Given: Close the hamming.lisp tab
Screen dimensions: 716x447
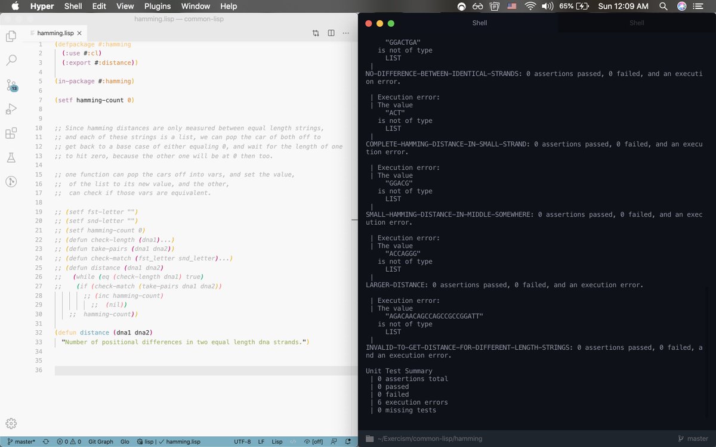Looking at the screenshot, I should click(79, 33).
